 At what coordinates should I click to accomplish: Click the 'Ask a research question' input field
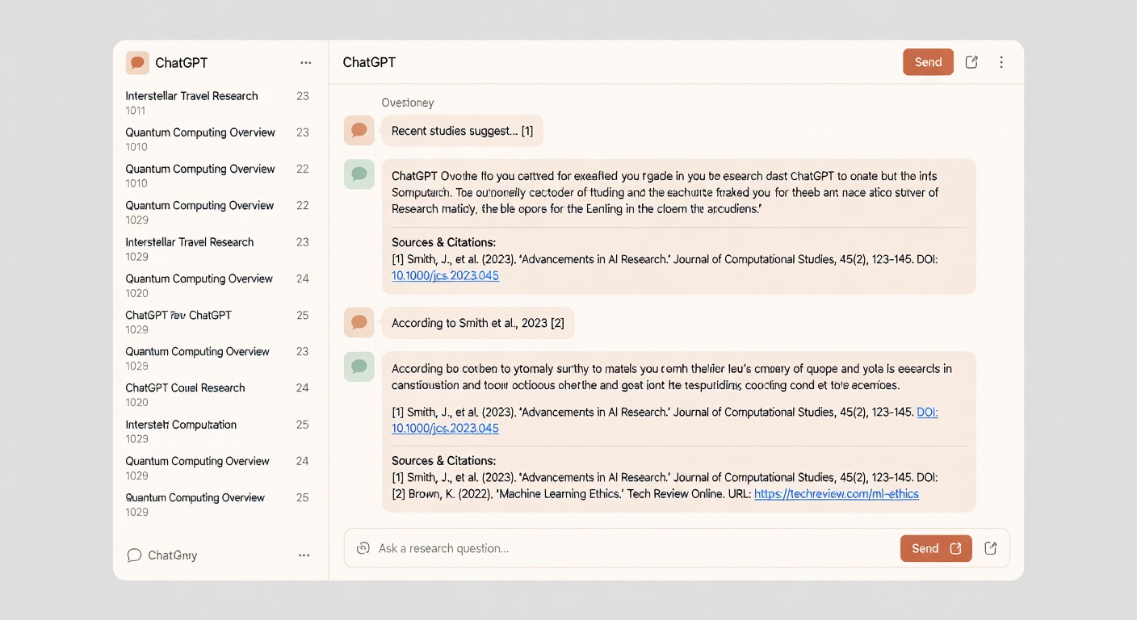pos(565,548)
